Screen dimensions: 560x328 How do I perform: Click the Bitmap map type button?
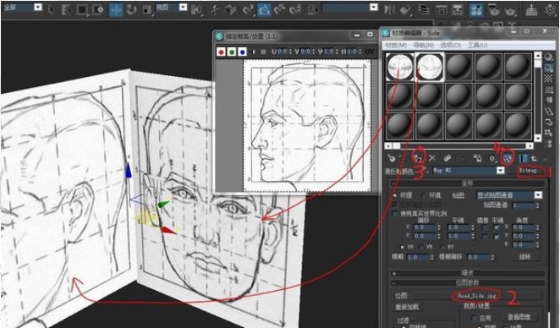(x=528, y=171)
